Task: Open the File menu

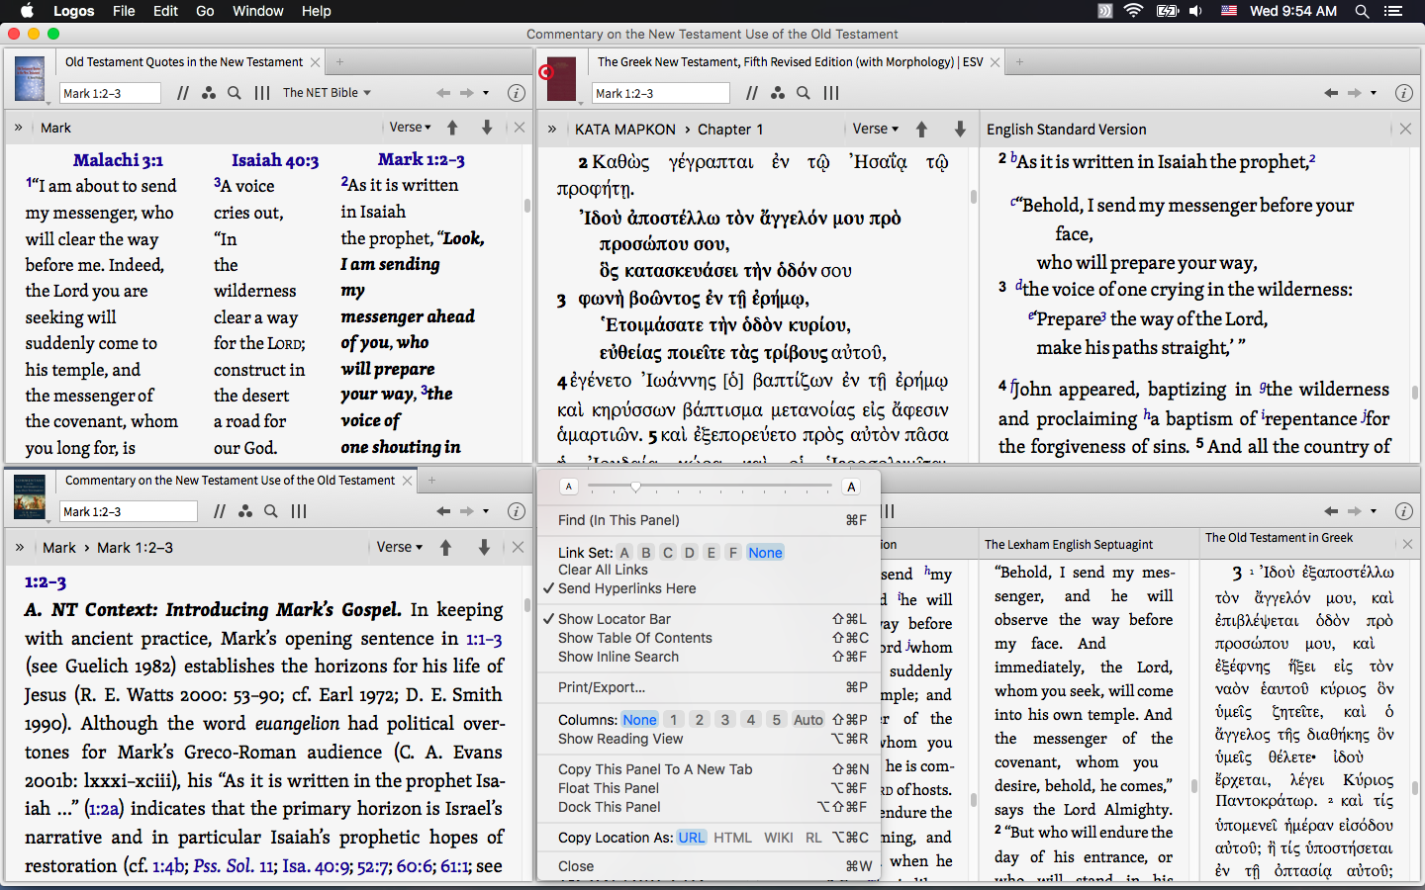Action: coord(124,11)
